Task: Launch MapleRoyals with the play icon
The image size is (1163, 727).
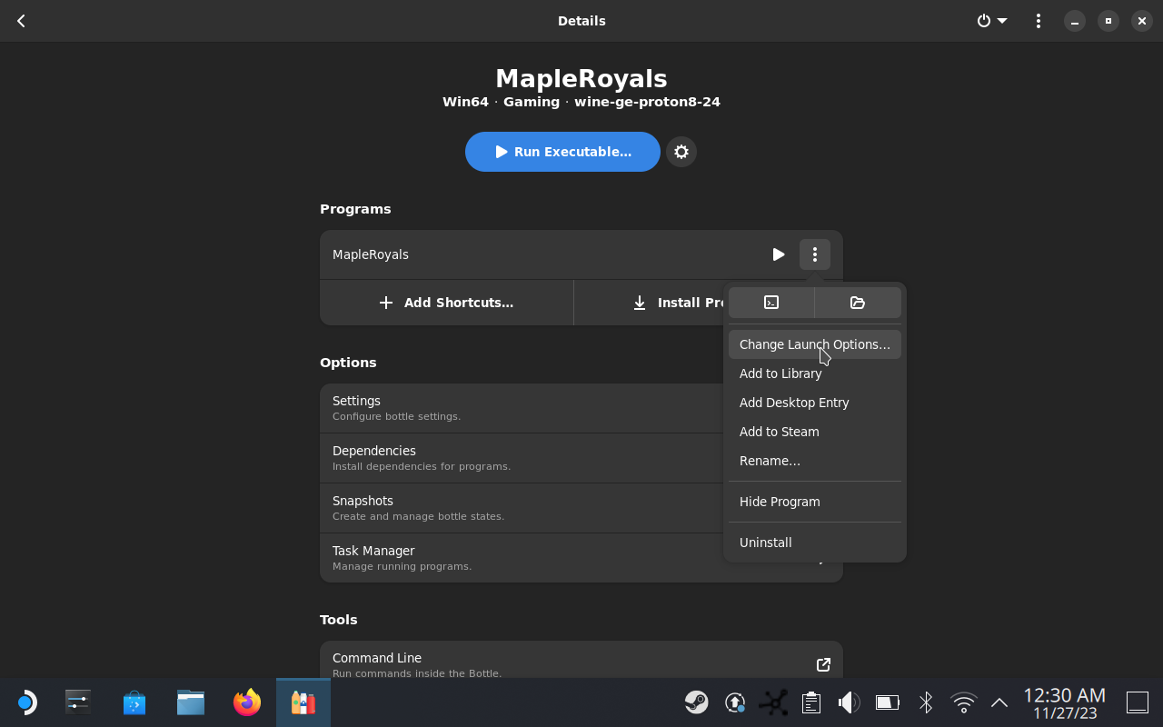Action: coord(779,254)
